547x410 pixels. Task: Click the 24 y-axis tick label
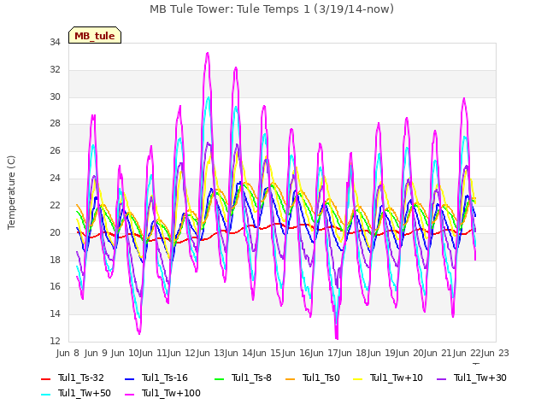click(x=55, y=178)
